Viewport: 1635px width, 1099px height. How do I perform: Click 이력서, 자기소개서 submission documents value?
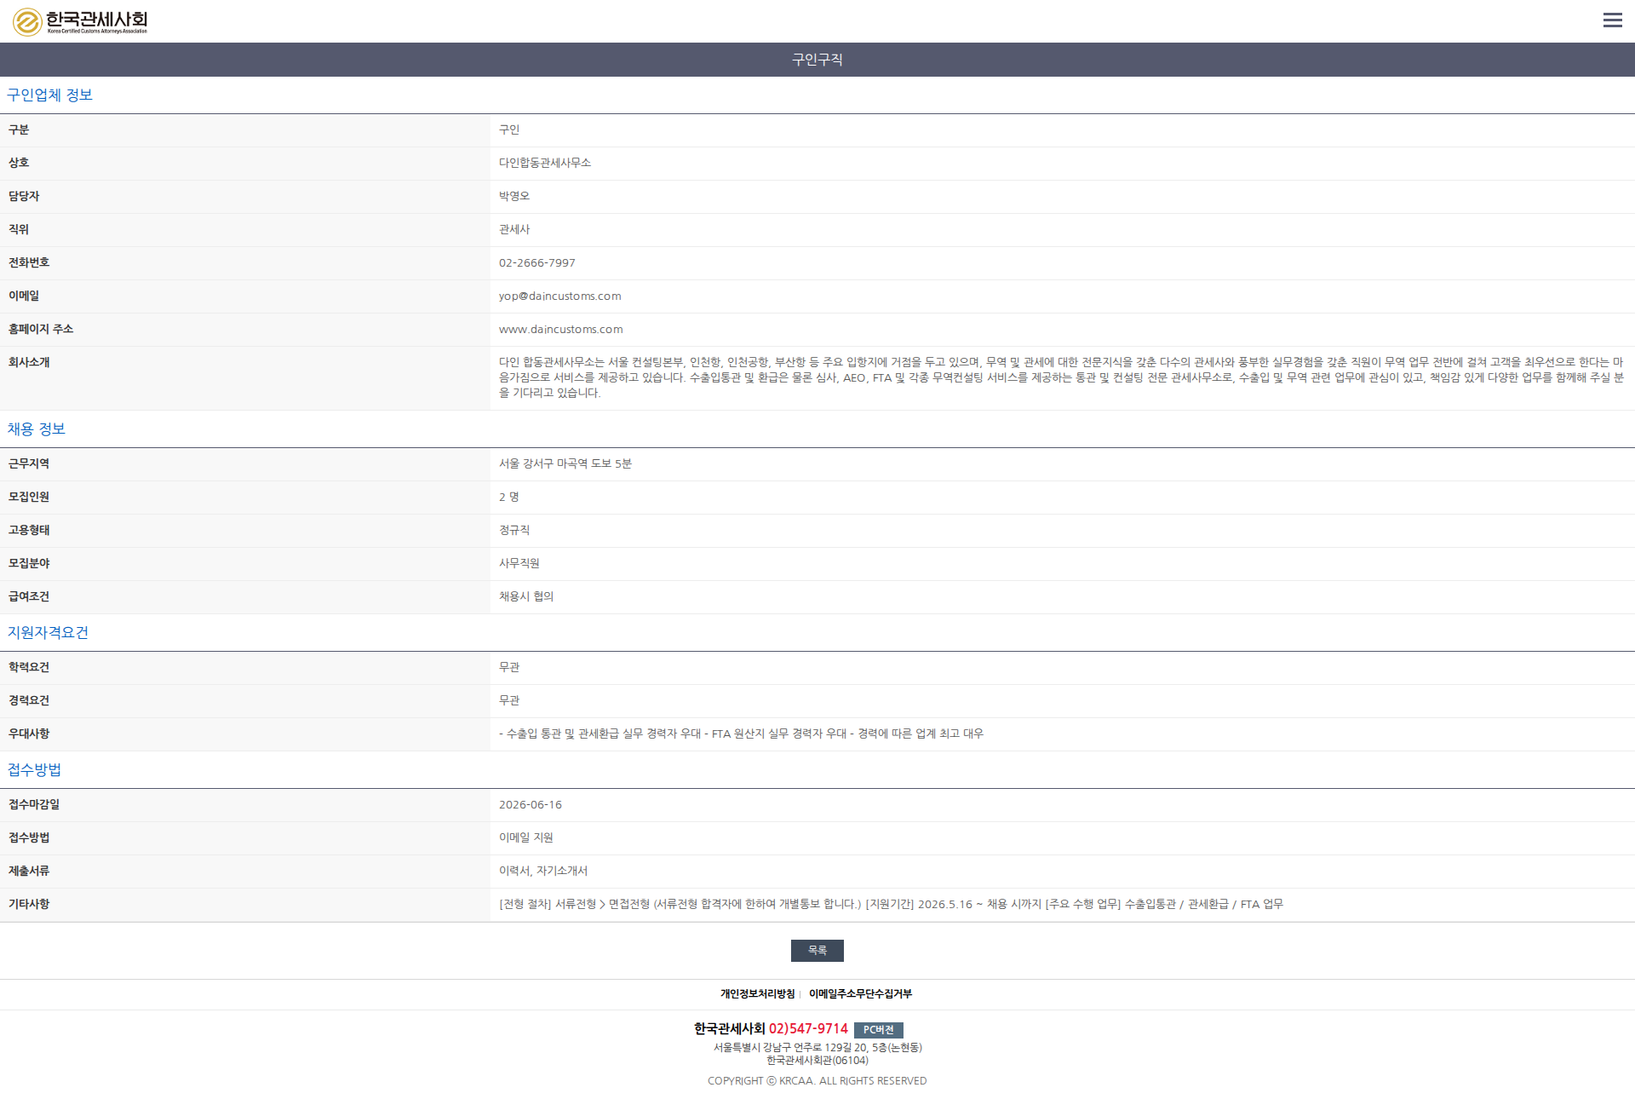click(542, 871)
